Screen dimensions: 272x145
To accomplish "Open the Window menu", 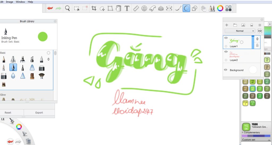I will [x=20, y=2].
